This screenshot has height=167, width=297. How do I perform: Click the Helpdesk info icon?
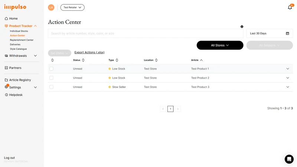[6, 95]
